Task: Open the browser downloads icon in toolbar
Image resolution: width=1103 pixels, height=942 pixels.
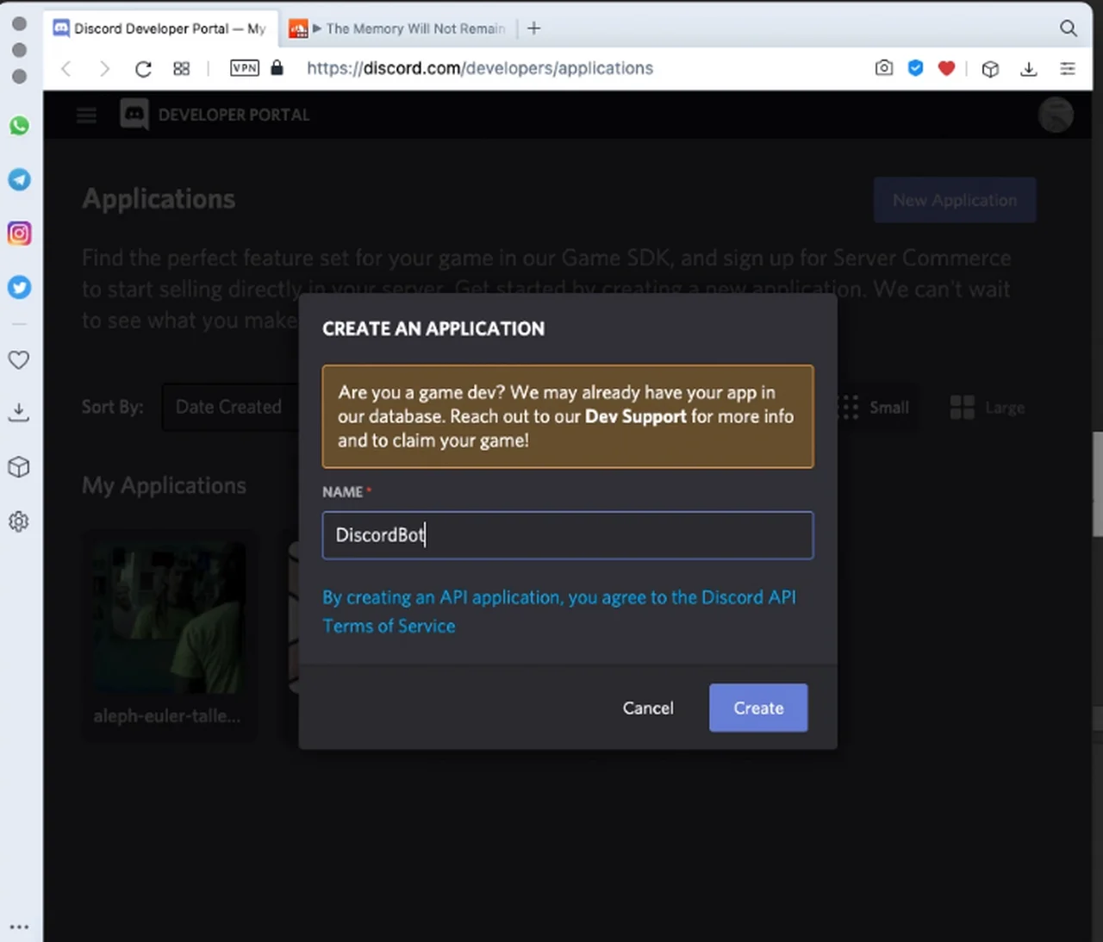Action: (x=1028, y=69)
